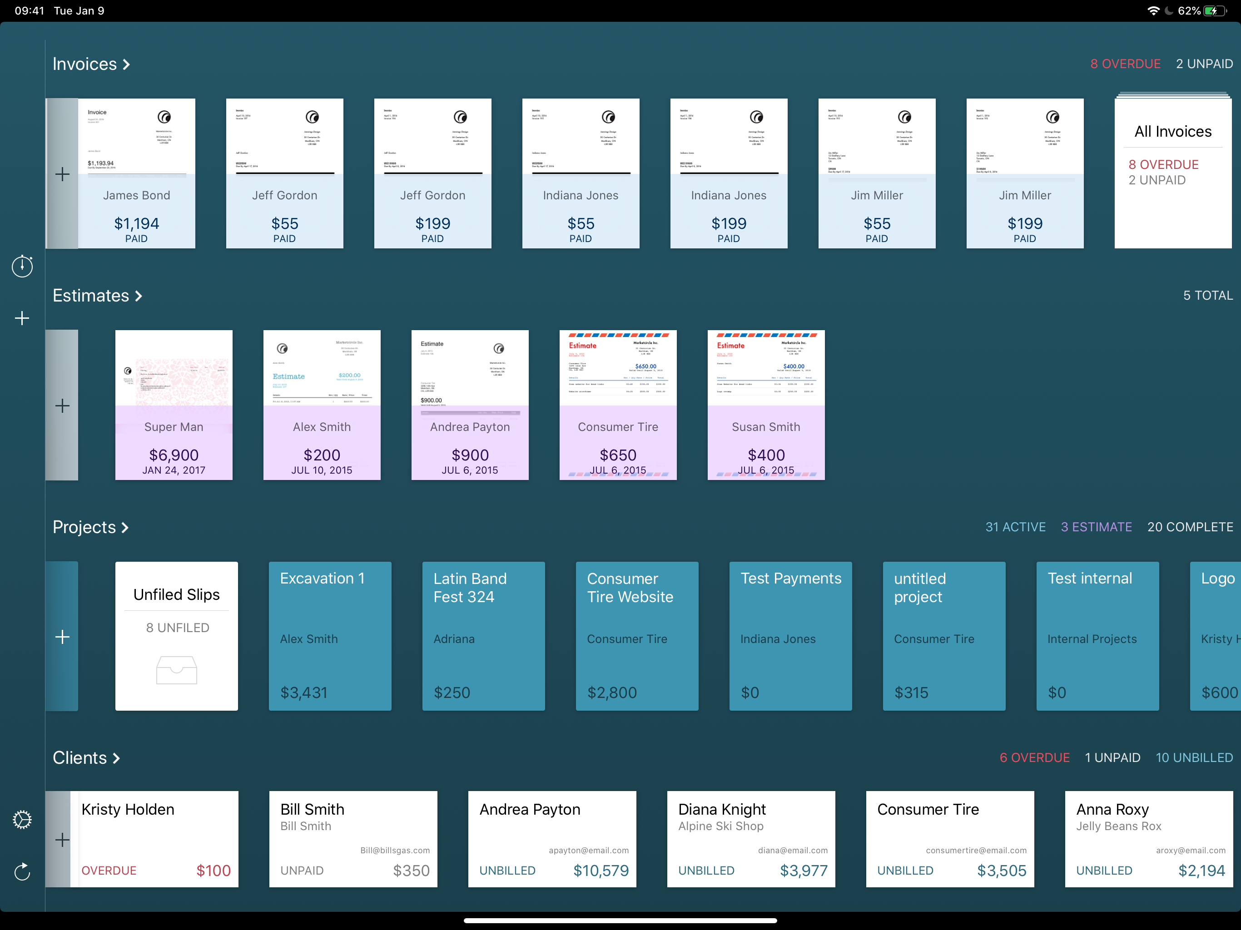Filter clients by 10 UNBILLED
The height and width of the screenshot is (930, 1241).
pyautogui.click(x=1194, y=758)
